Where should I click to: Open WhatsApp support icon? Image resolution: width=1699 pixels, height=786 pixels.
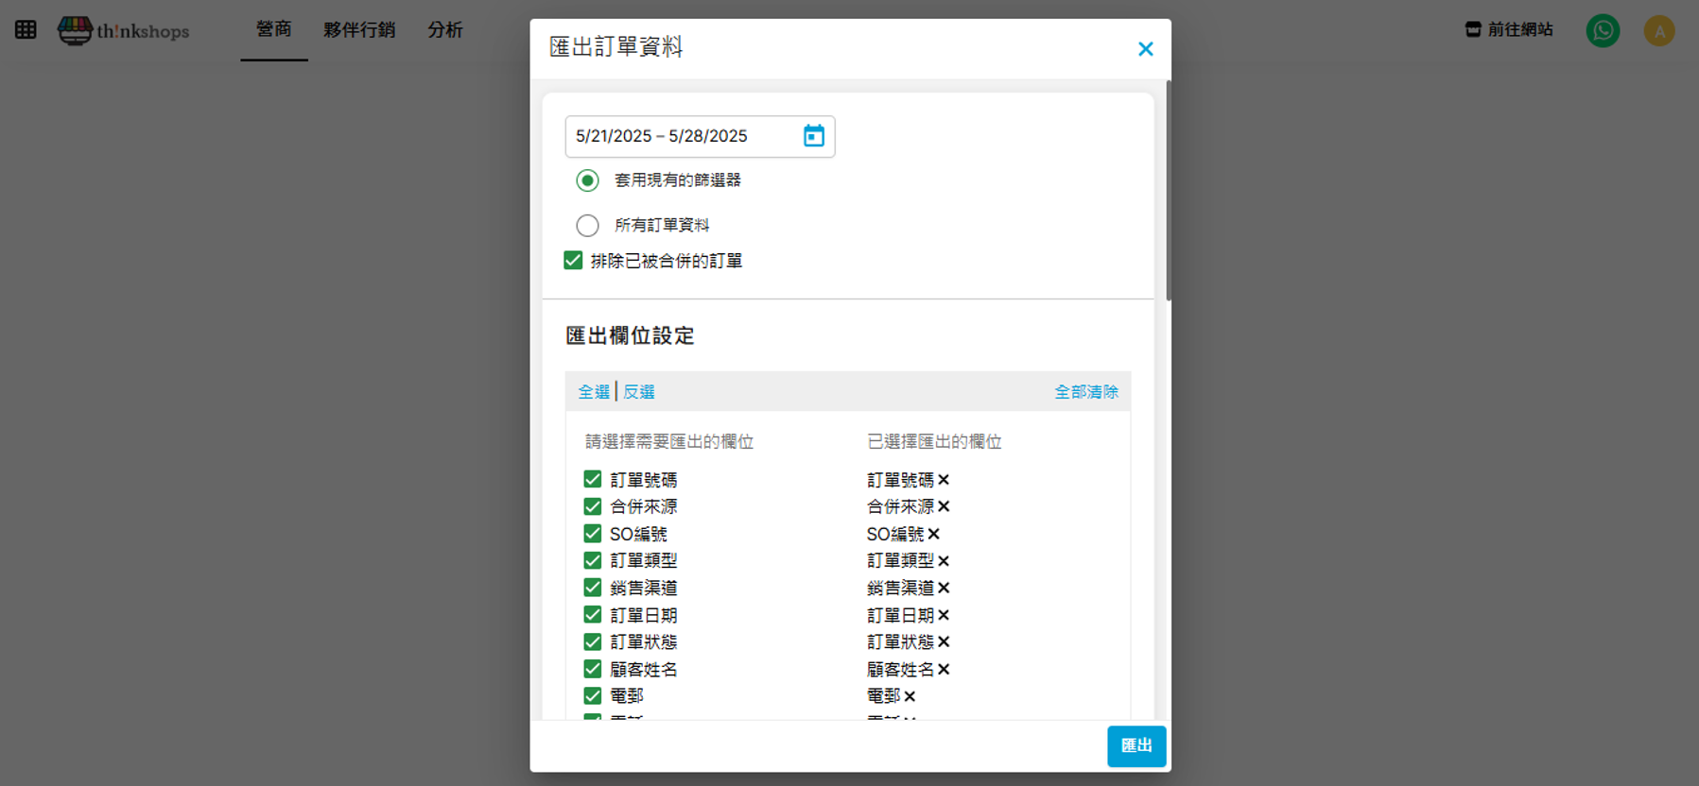1603,30
